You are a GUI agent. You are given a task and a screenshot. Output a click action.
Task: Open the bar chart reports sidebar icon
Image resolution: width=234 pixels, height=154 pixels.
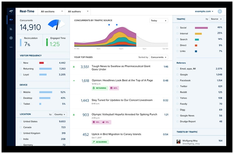(11, 29)
